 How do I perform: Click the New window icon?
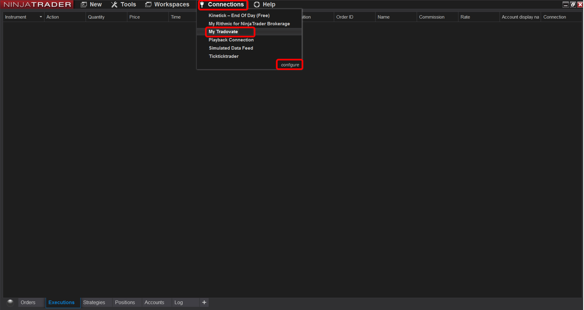pos(84,4)
